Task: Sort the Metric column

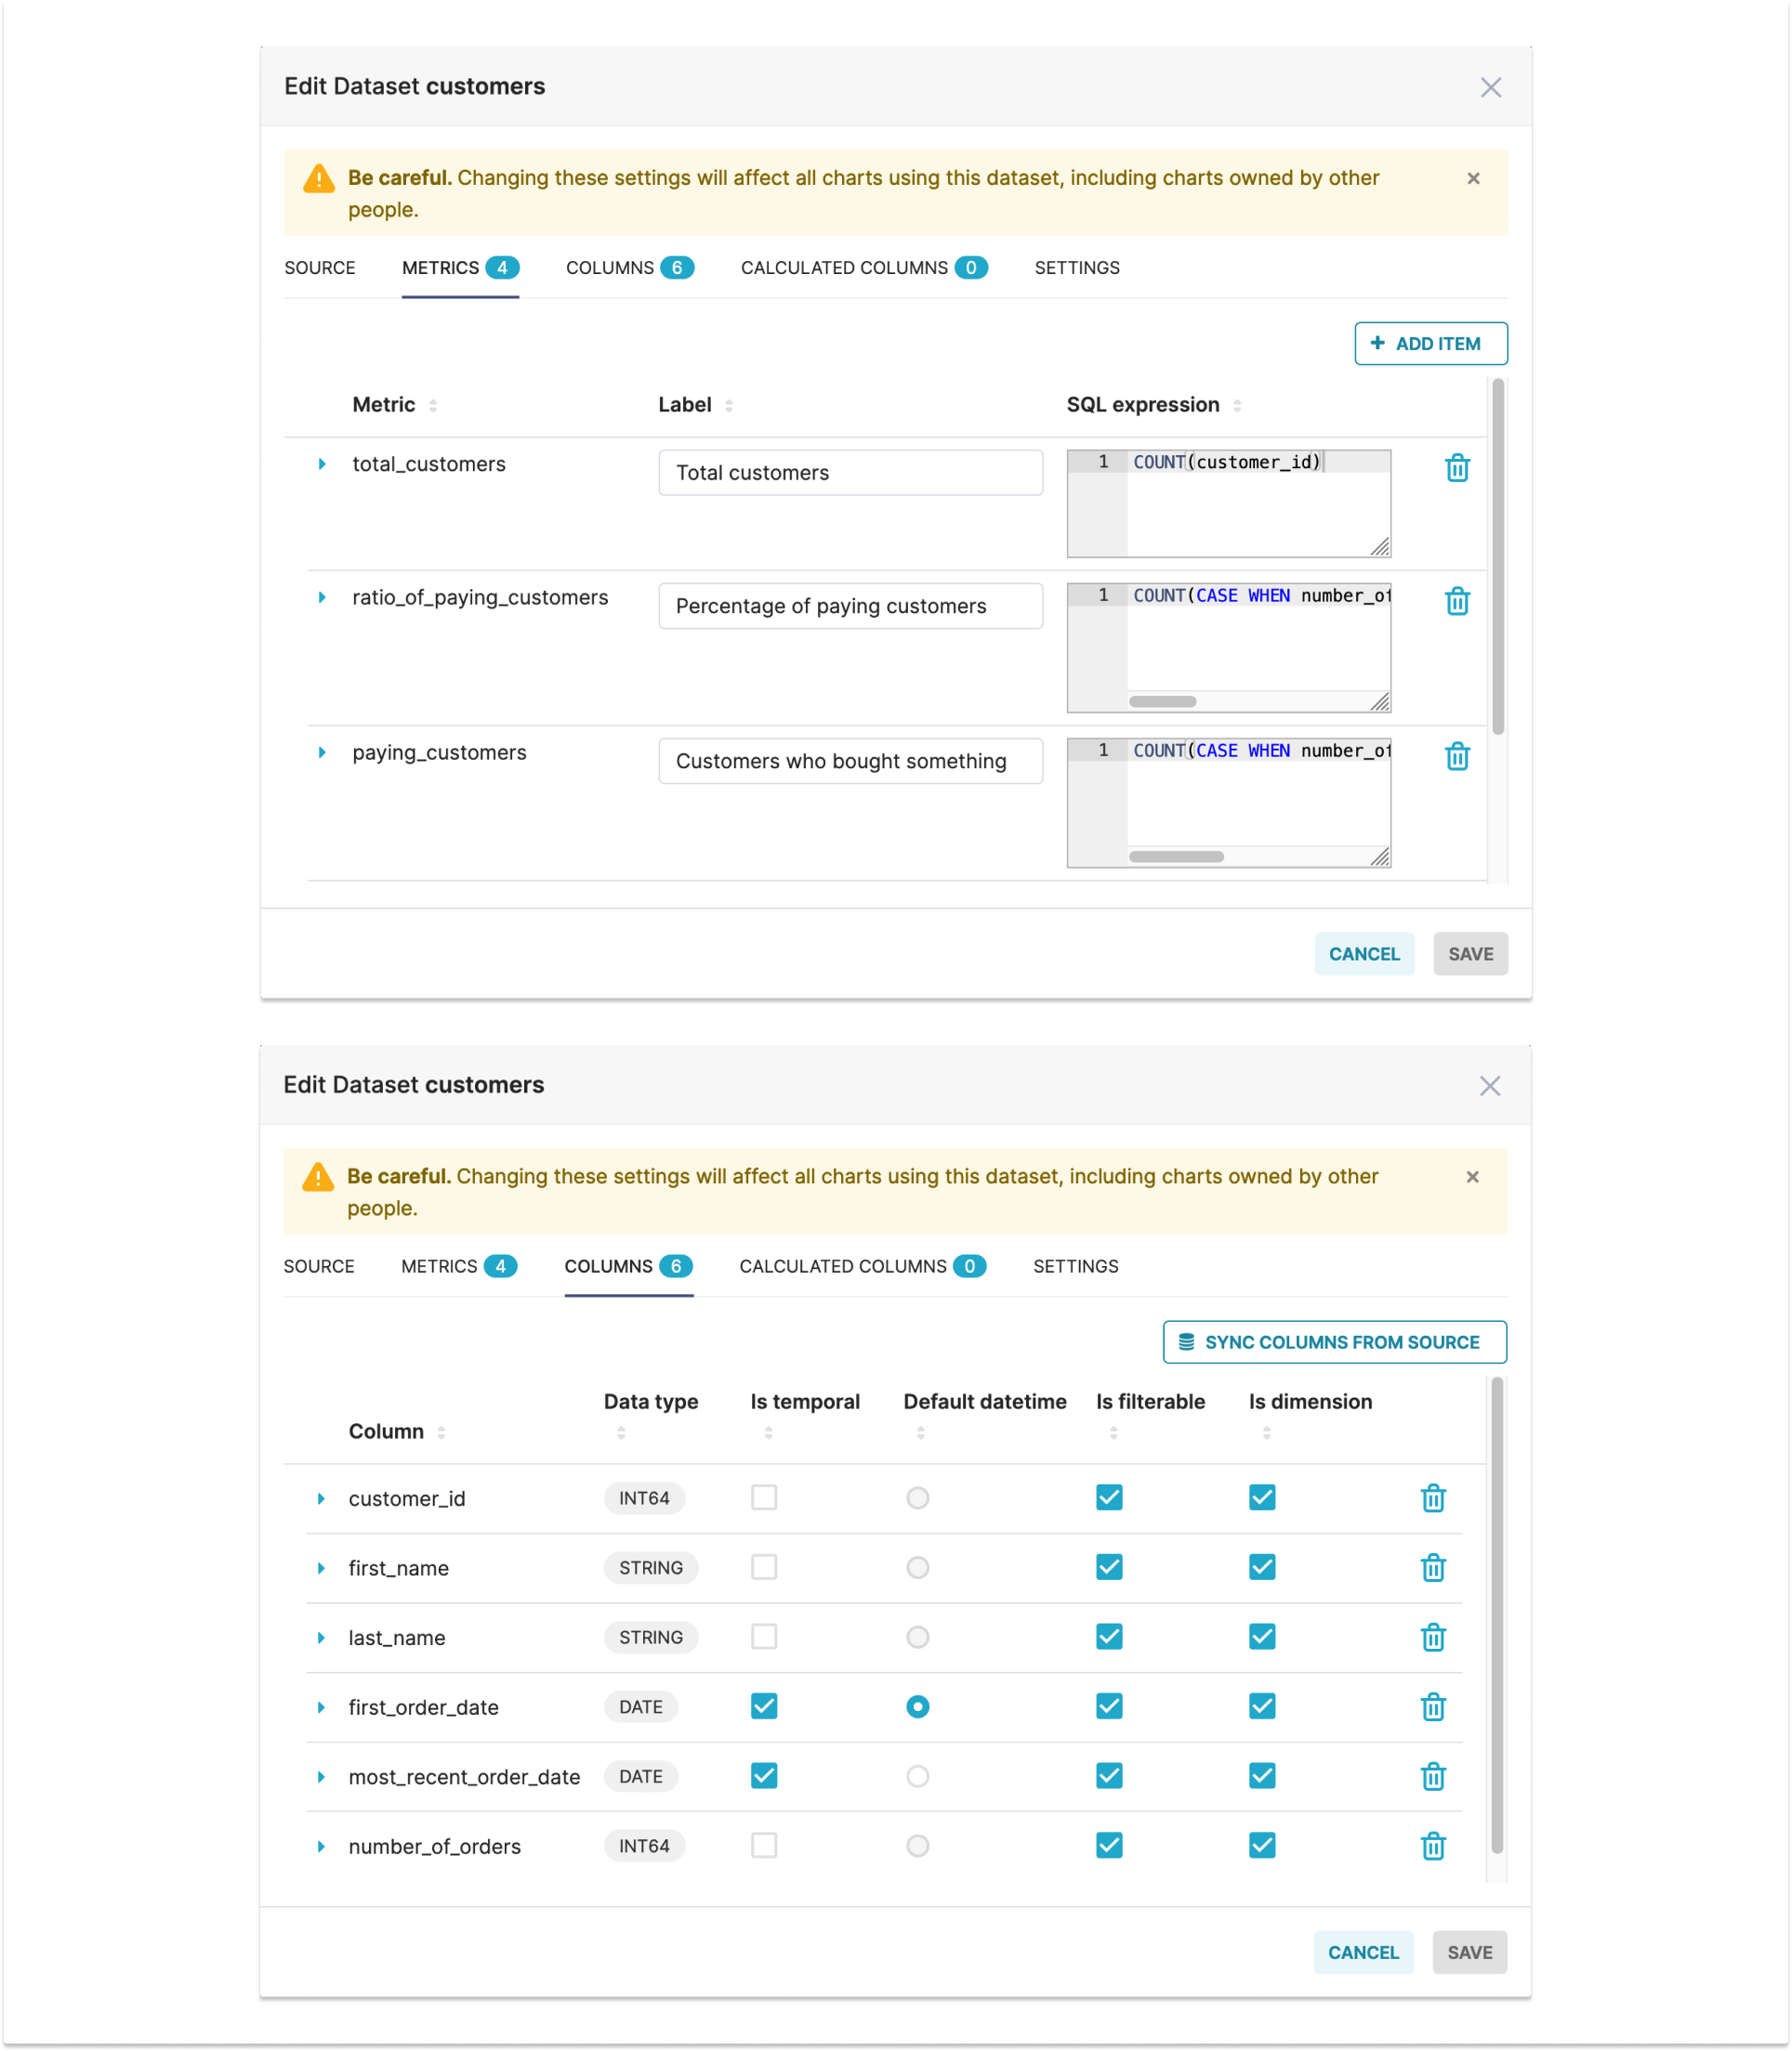Action: (434, 405)
